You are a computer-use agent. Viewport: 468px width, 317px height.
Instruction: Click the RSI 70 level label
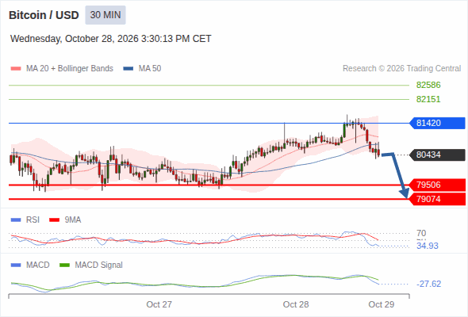(x=421, y=233)
